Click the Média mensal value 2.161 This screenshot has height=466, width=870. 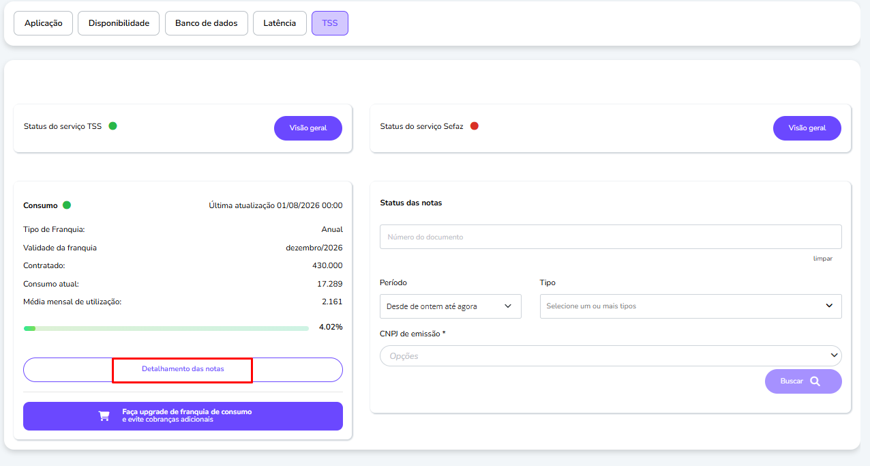click(332, 301)
